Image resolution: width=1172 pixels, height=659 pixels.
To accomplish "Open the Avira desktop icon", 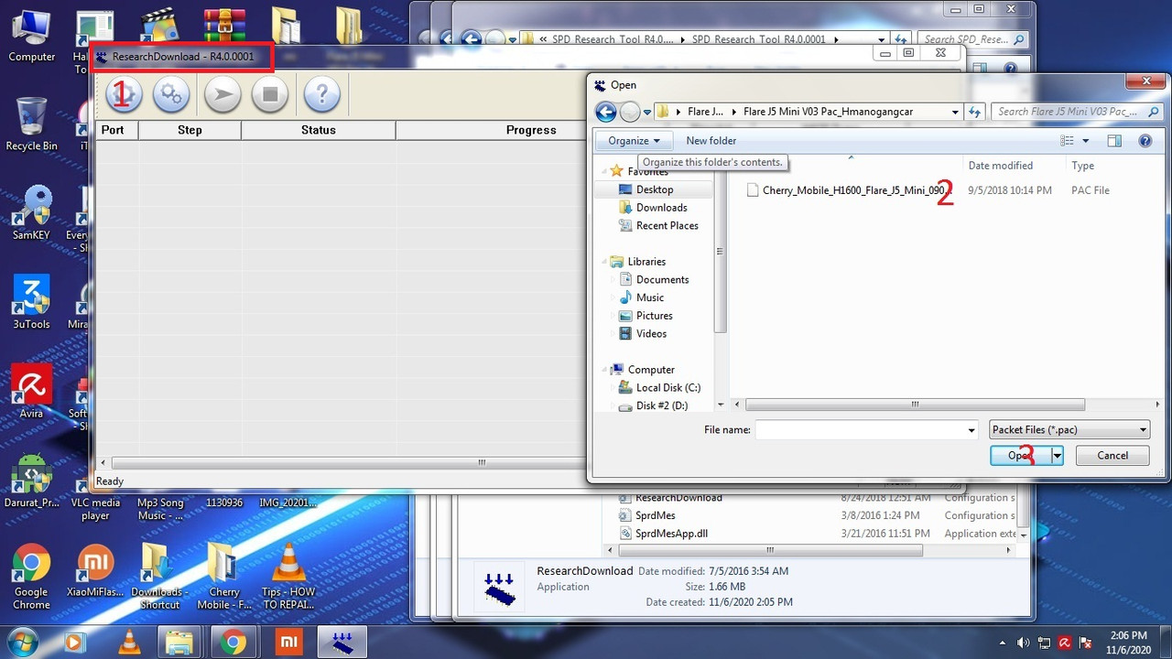I will click(31, 392).
